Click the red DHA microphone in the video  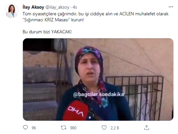(x=75, y=111)
